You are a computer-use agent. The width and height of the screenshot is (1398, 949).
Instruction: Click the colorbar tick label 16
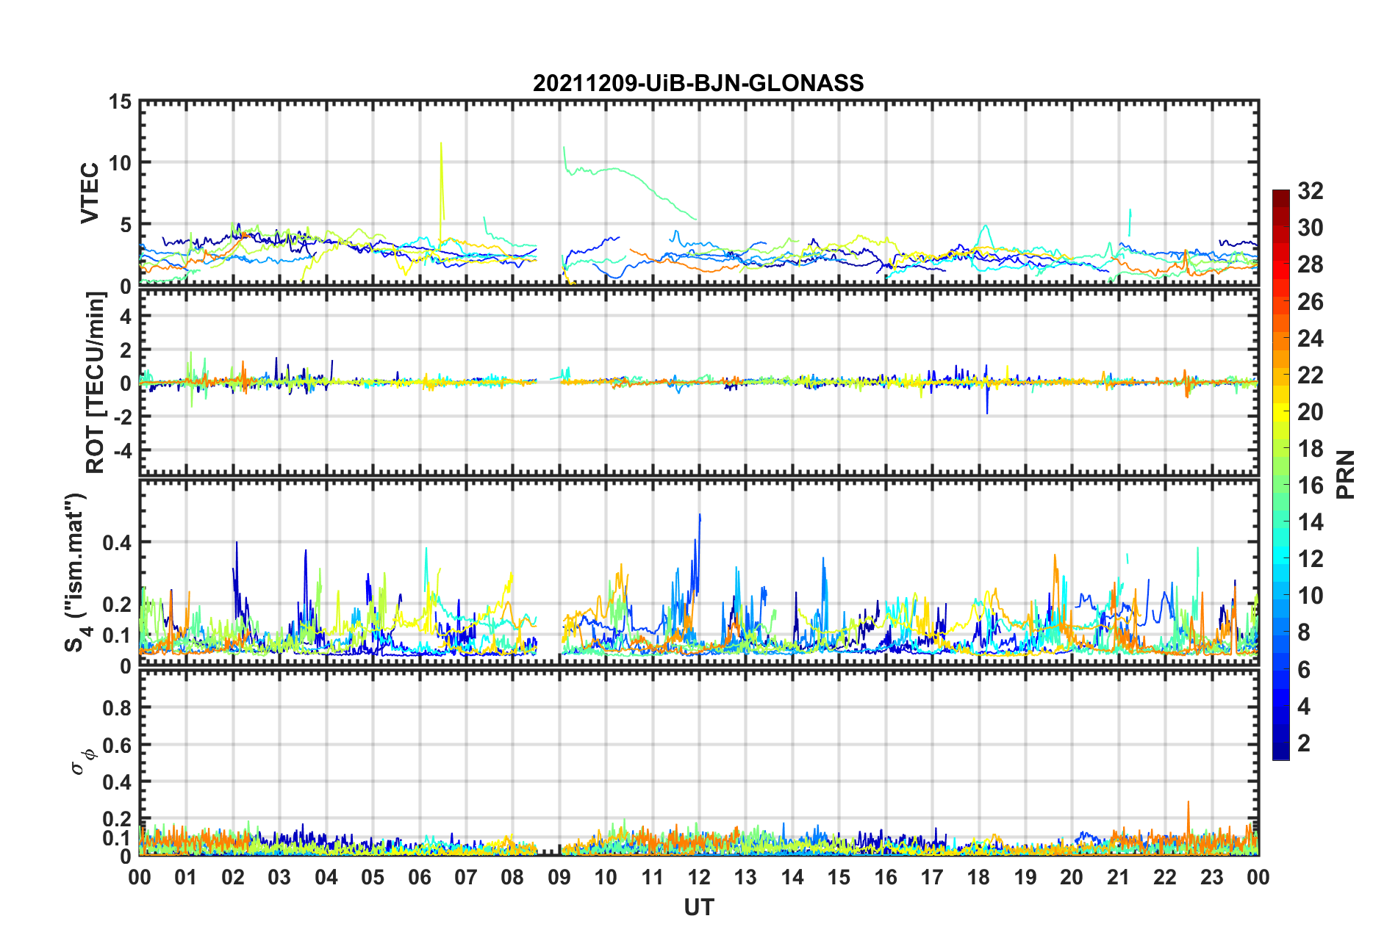click(x=1311, y=486)
